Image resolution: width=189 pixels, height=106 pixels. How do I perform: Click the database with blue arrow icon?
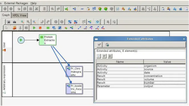pos(180,9)
